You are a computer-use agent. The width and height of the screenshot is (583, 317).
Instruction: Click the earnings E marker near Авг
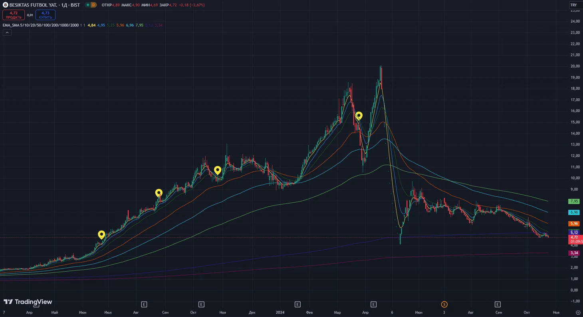(x=144, y=304)
